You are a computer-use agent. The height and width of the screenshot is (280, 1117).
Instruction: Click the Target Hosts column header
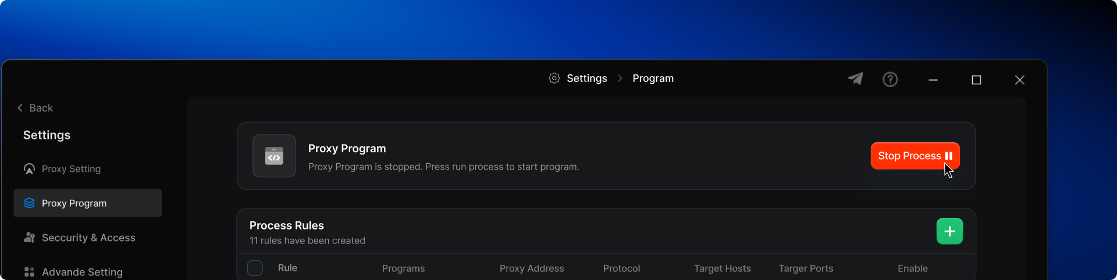722,268
